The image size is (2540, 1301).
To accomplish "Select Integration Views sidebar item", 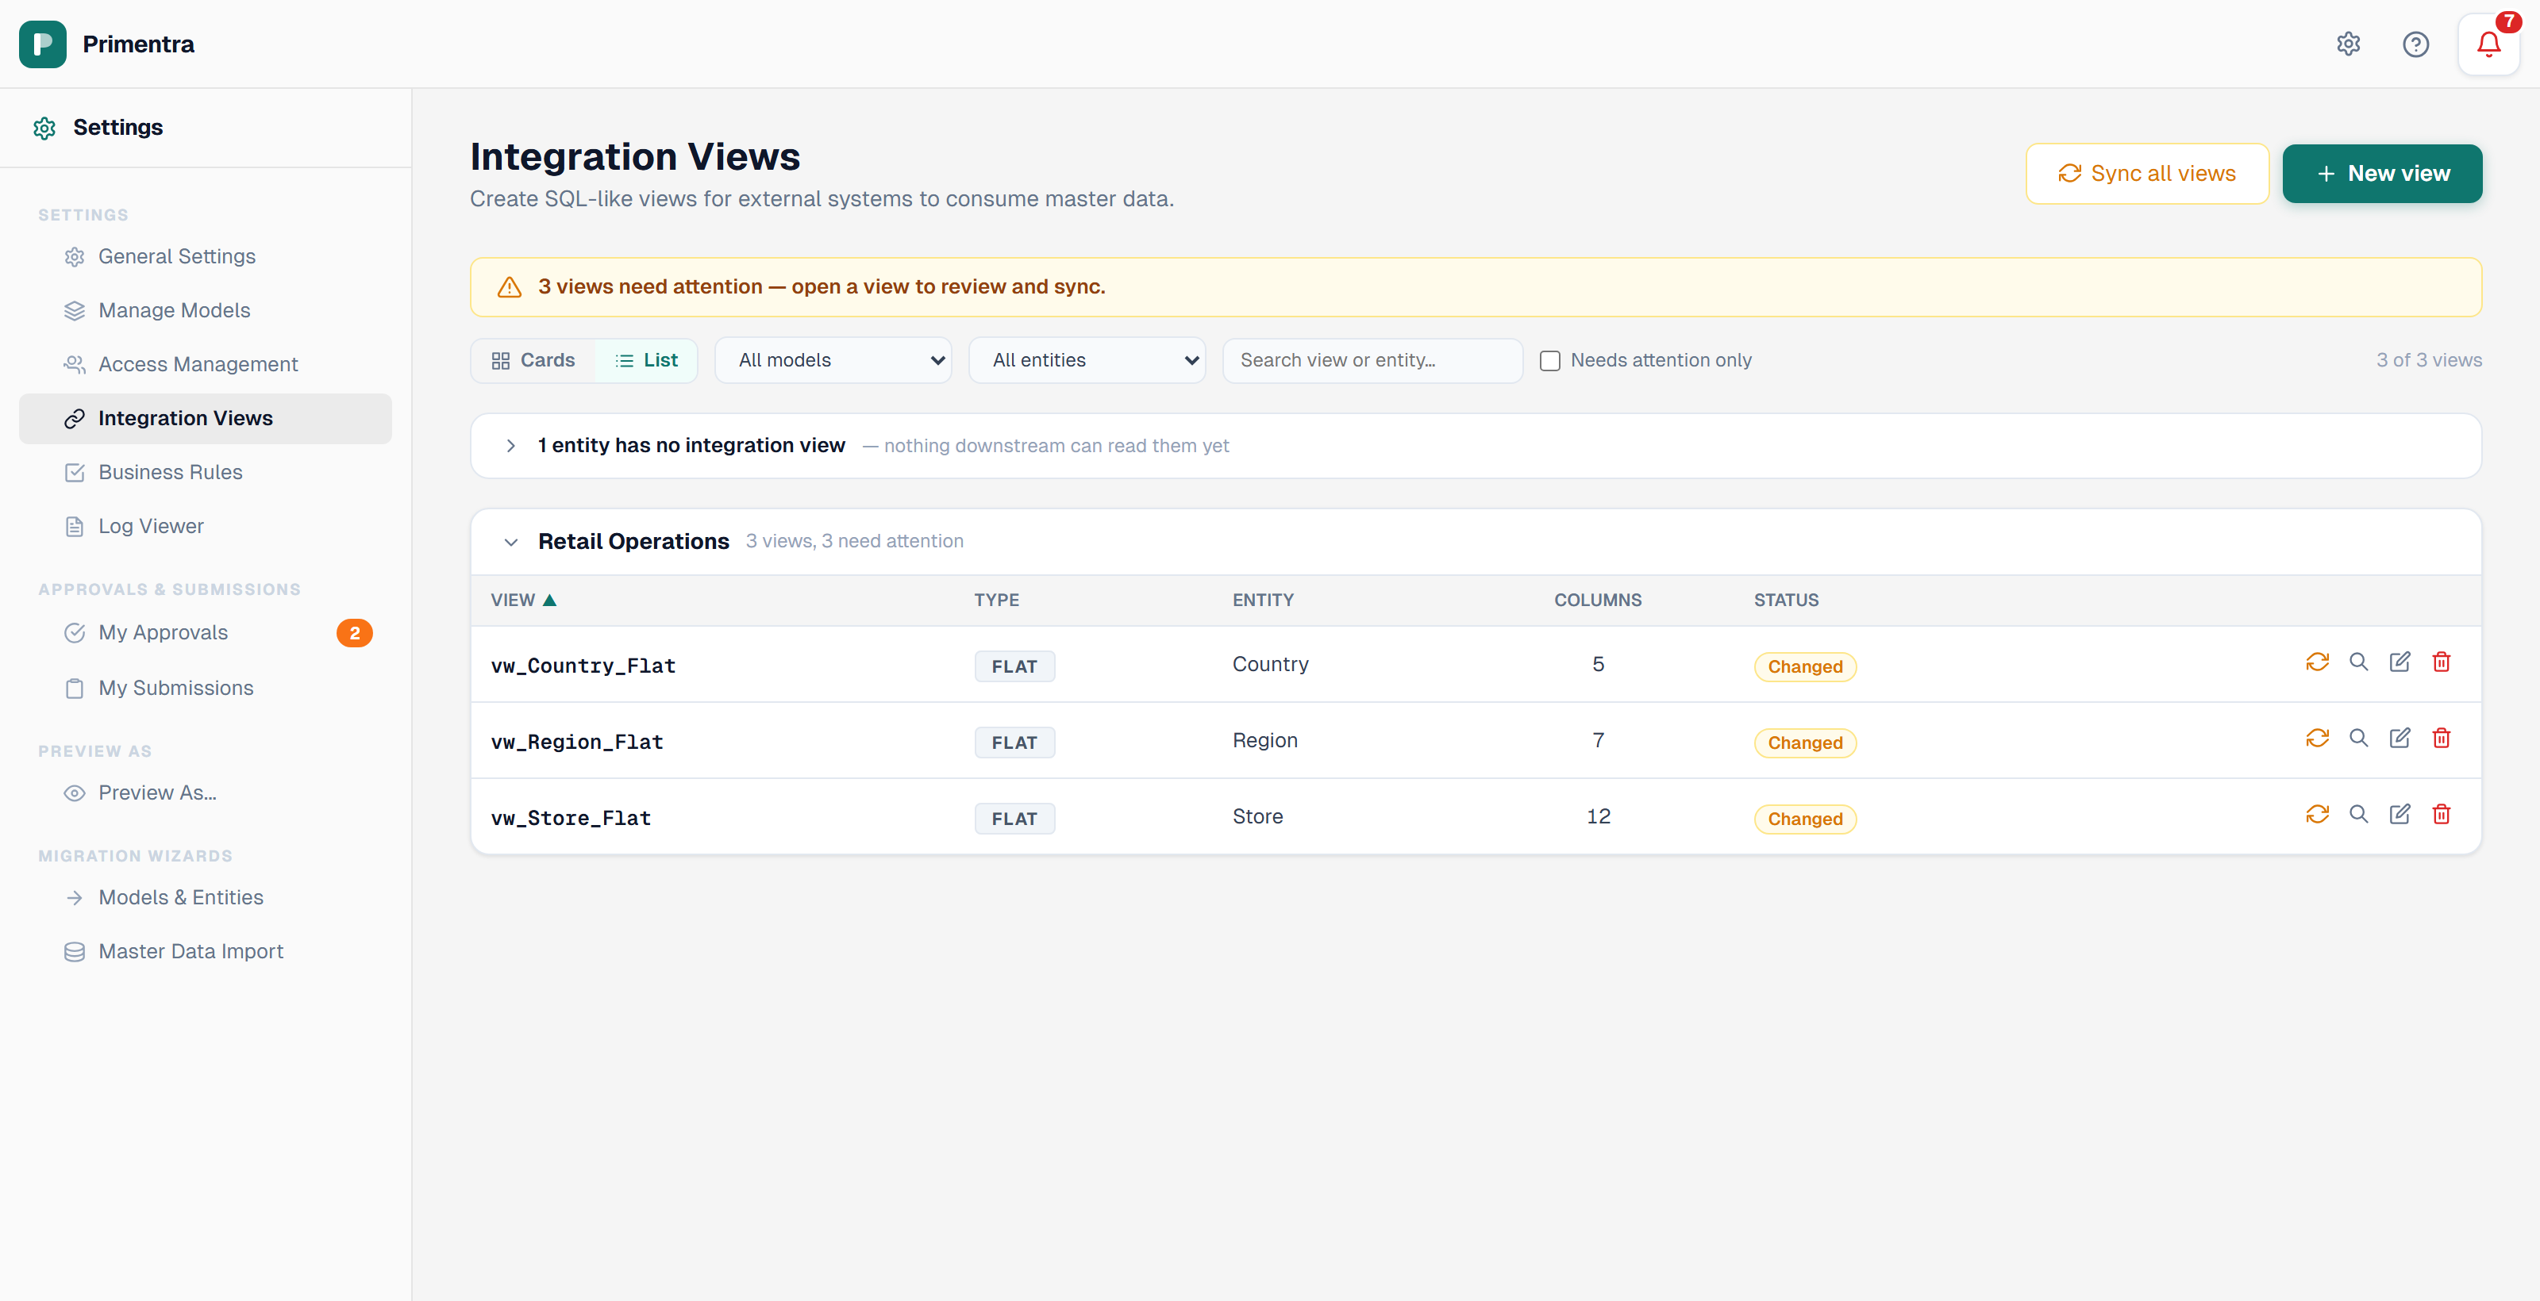I will [205, 419].
